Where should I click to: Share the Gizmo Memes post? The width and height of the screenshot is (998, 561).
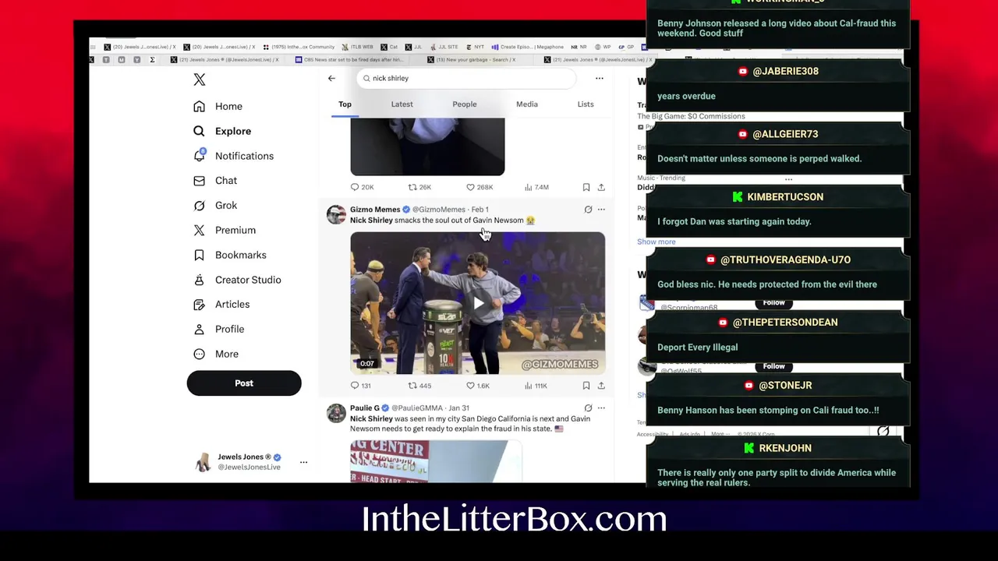click(601, 386)
